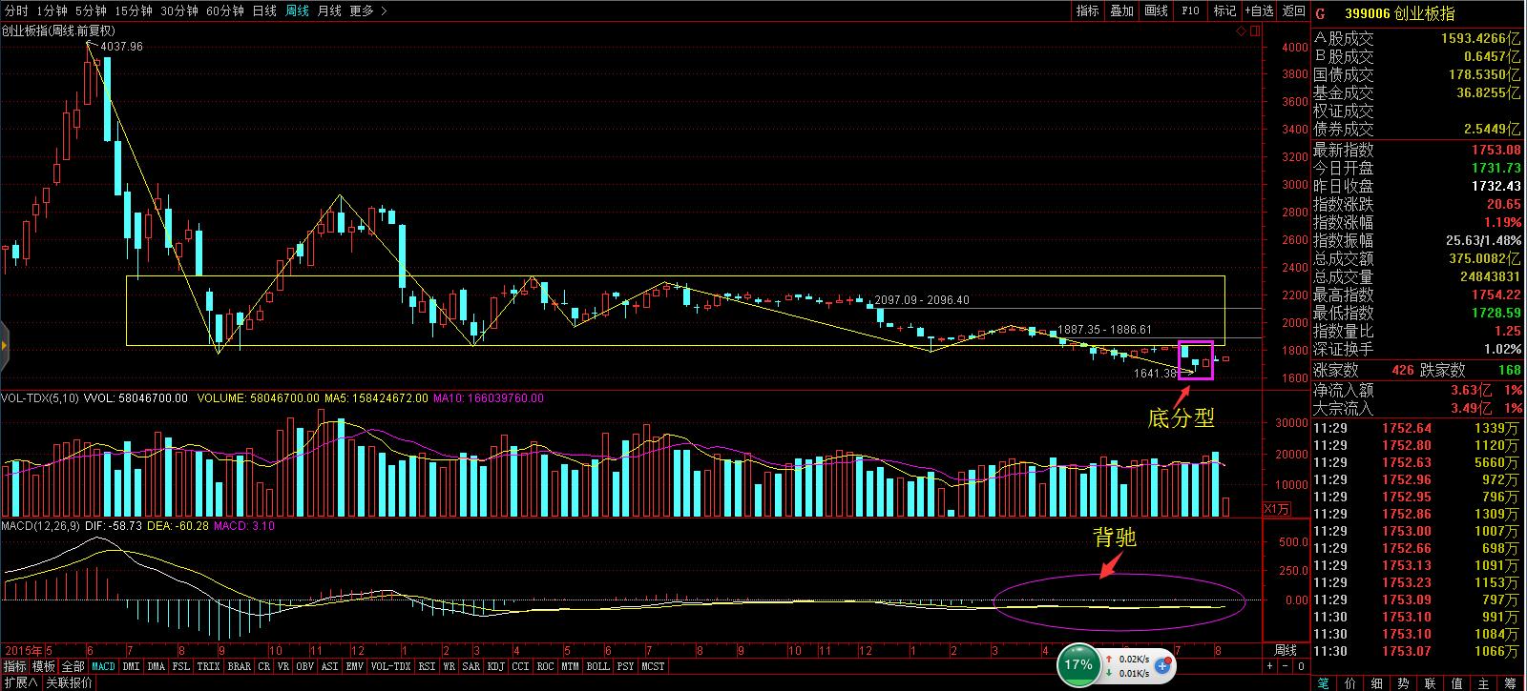1527x691 pixels.
Task: Open the 指标 indicator button in top toolbar
Action: pos(1087,10)
